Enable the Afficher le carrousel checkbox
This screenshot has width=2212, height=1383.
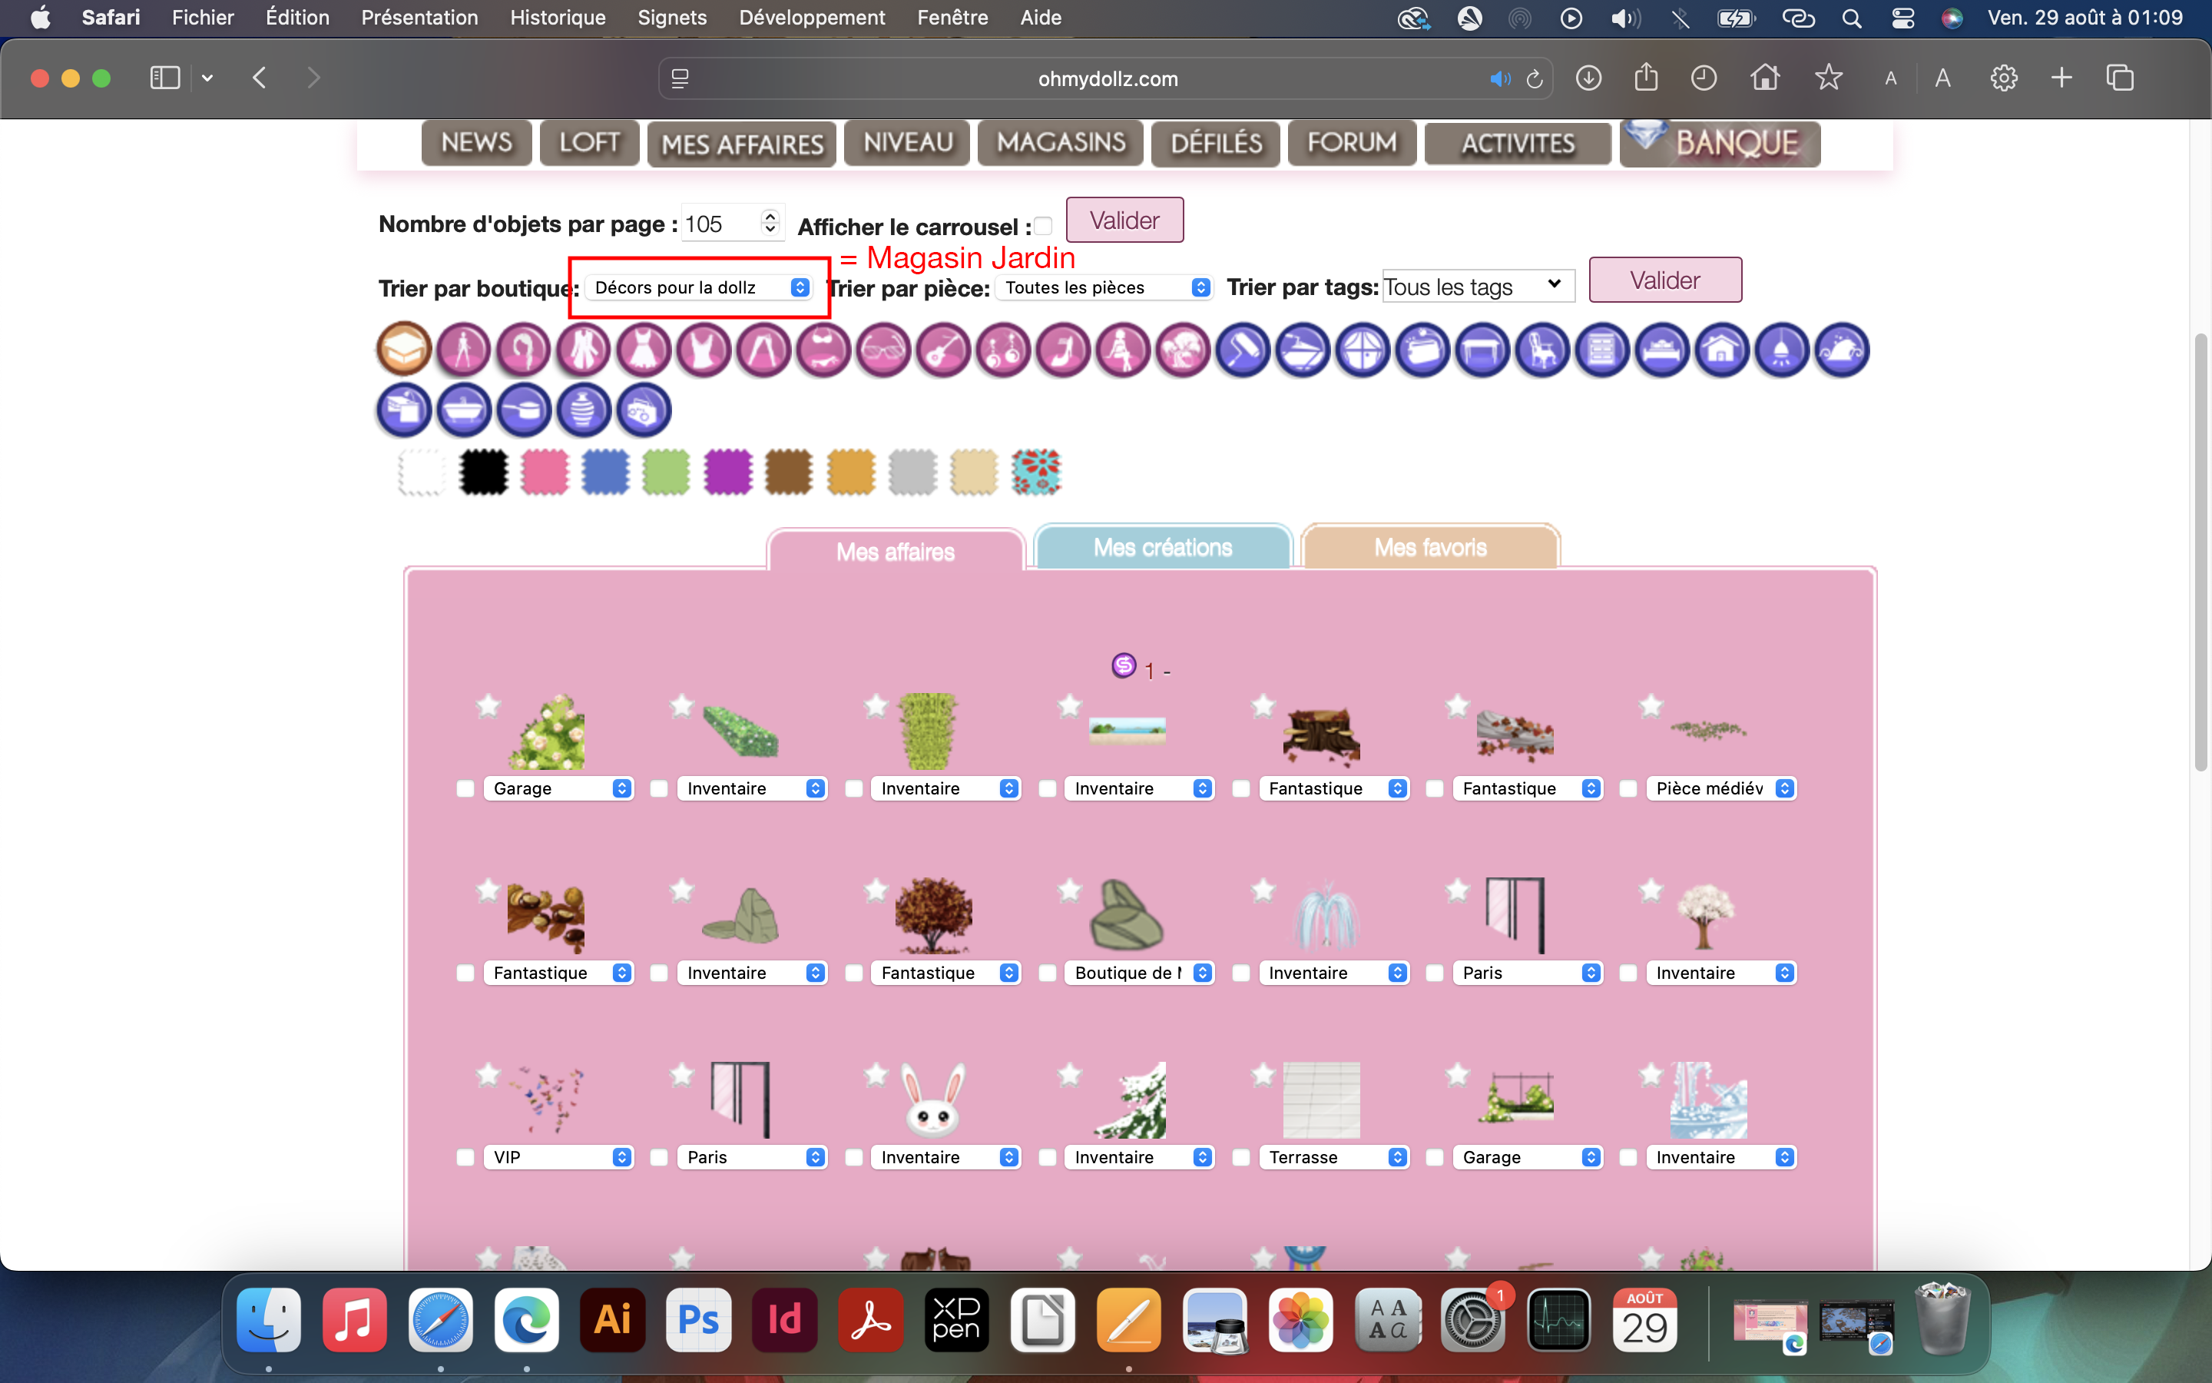coord(1043,226)
